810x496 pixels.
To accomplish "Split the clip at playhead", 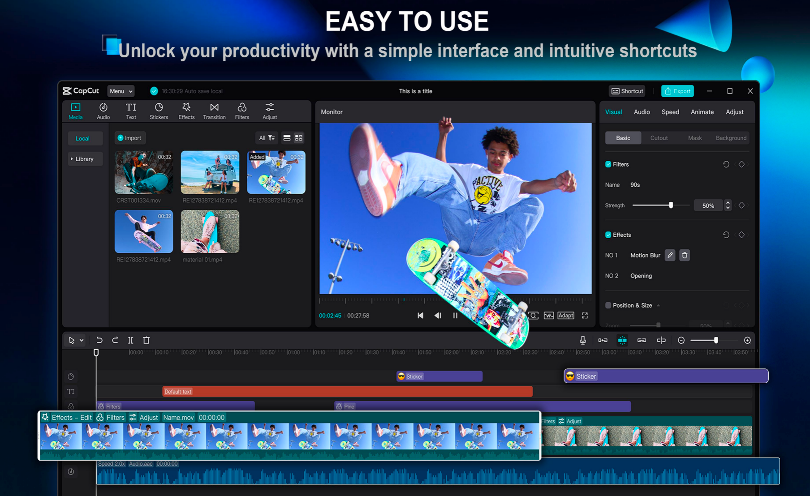I will click(131, 340).
